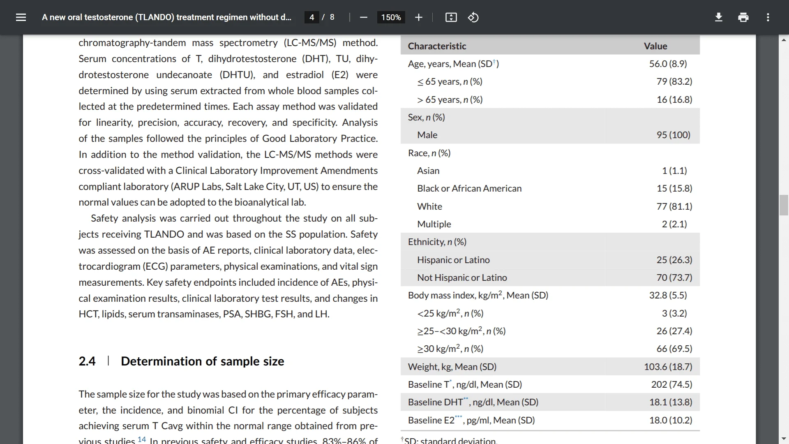This screenshot has width=789, height=444.
Task: Click the total pages number '8'
Action: point(332,17)
